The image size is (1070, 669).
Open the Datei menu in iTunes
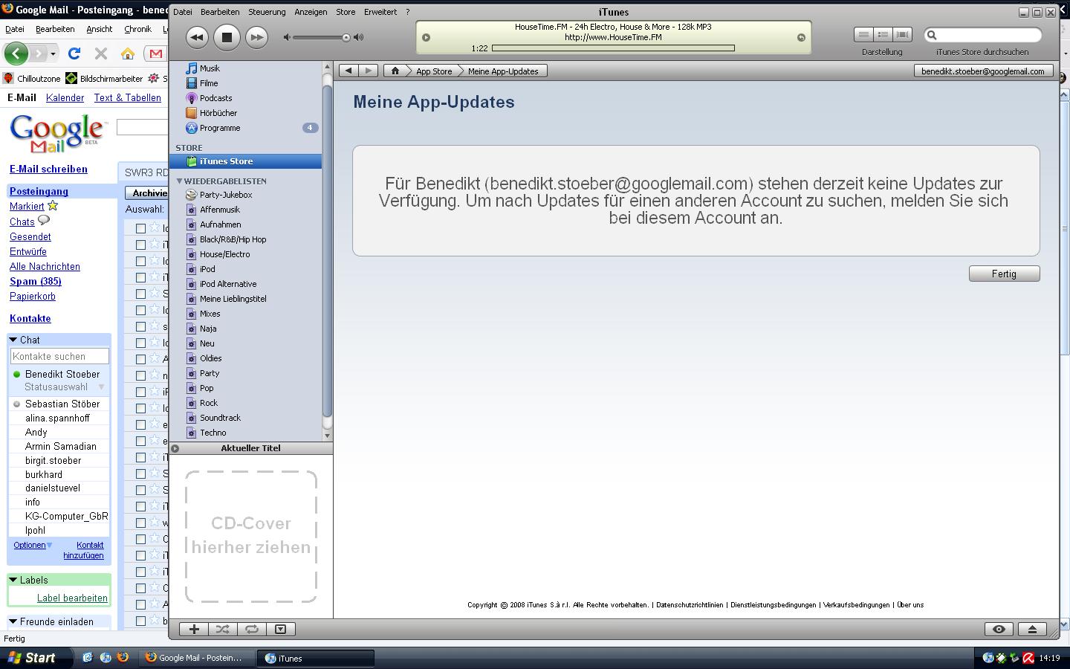pos(182,12)
